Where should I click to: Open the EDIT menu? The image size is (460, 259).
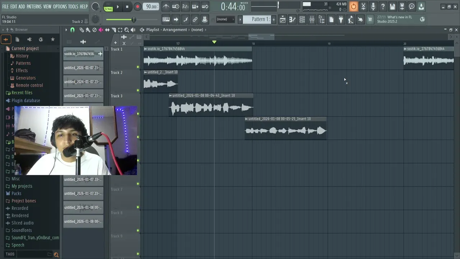coord(14,6)
